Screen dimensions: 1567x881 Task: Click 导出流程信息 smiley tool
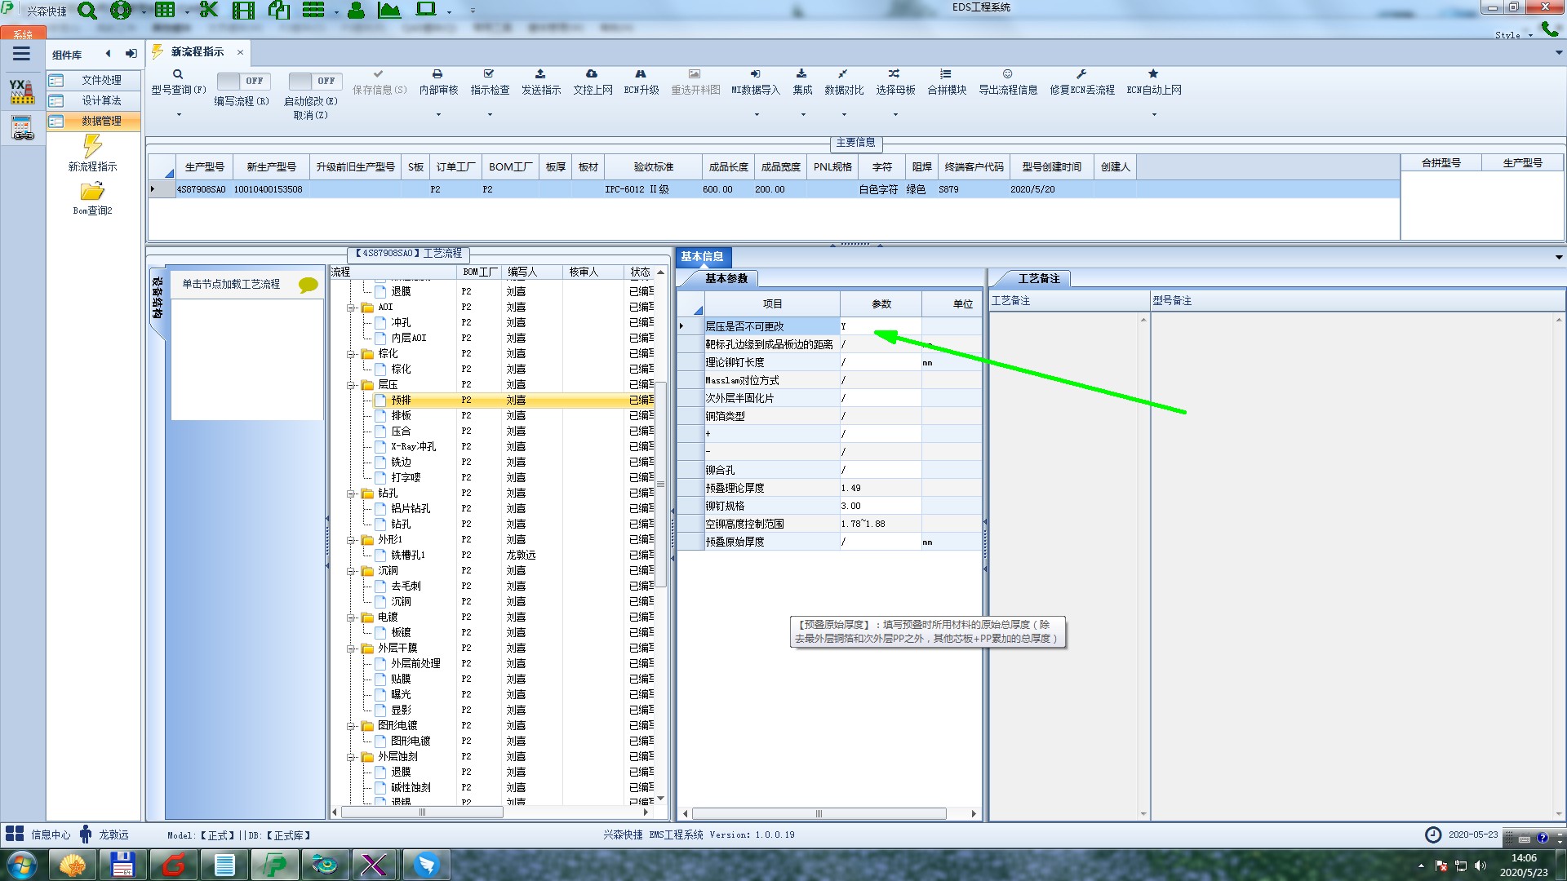(x=1008, y=82)
